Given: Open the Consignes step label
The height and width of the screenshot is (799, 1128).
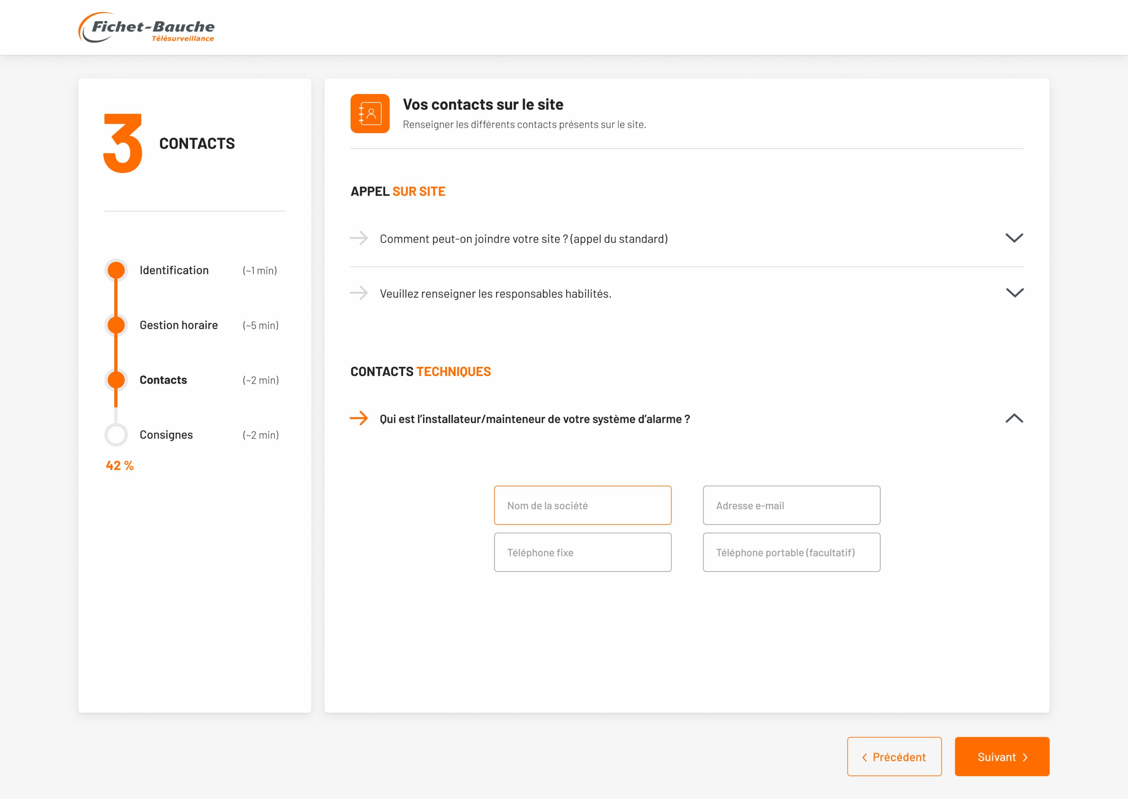Looking at the screenshot, I should pos(166,434).
